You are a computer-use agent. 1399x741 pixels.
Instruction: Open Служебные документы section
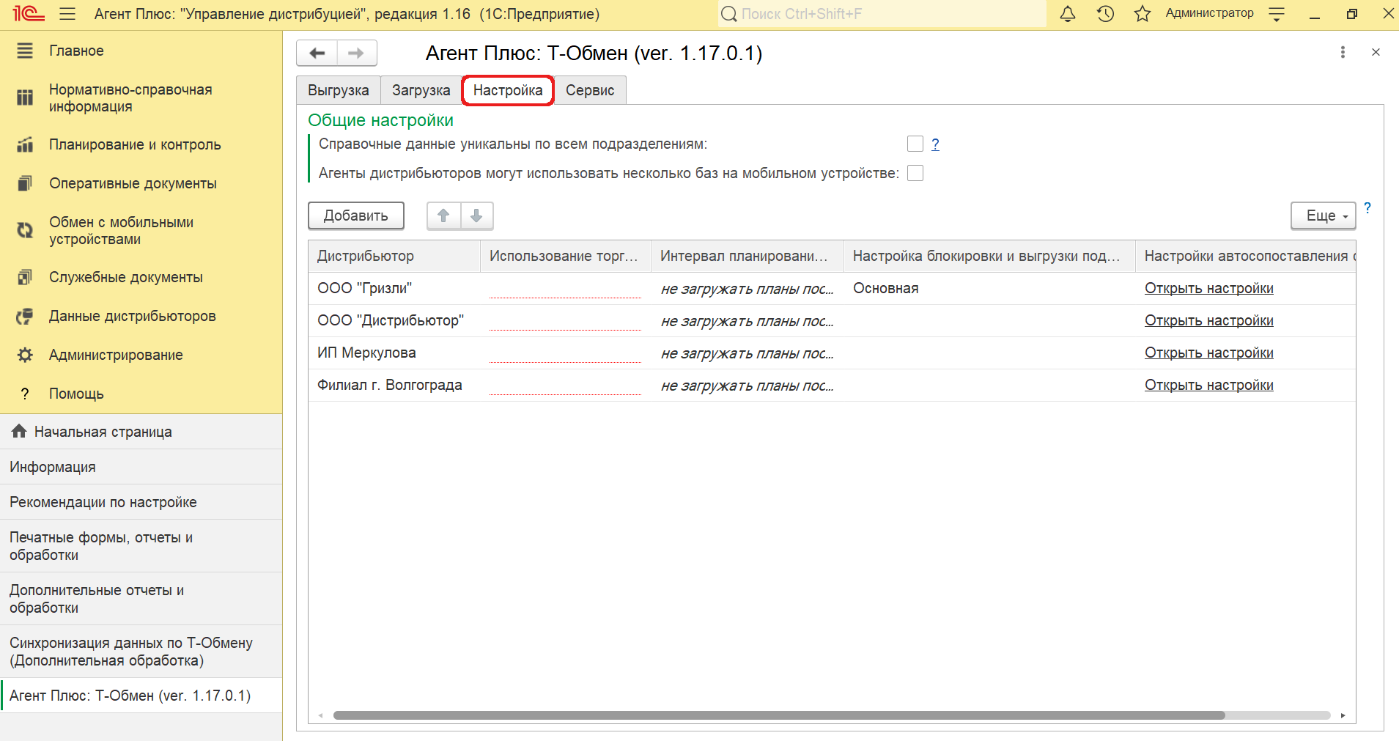click(126, 277)
